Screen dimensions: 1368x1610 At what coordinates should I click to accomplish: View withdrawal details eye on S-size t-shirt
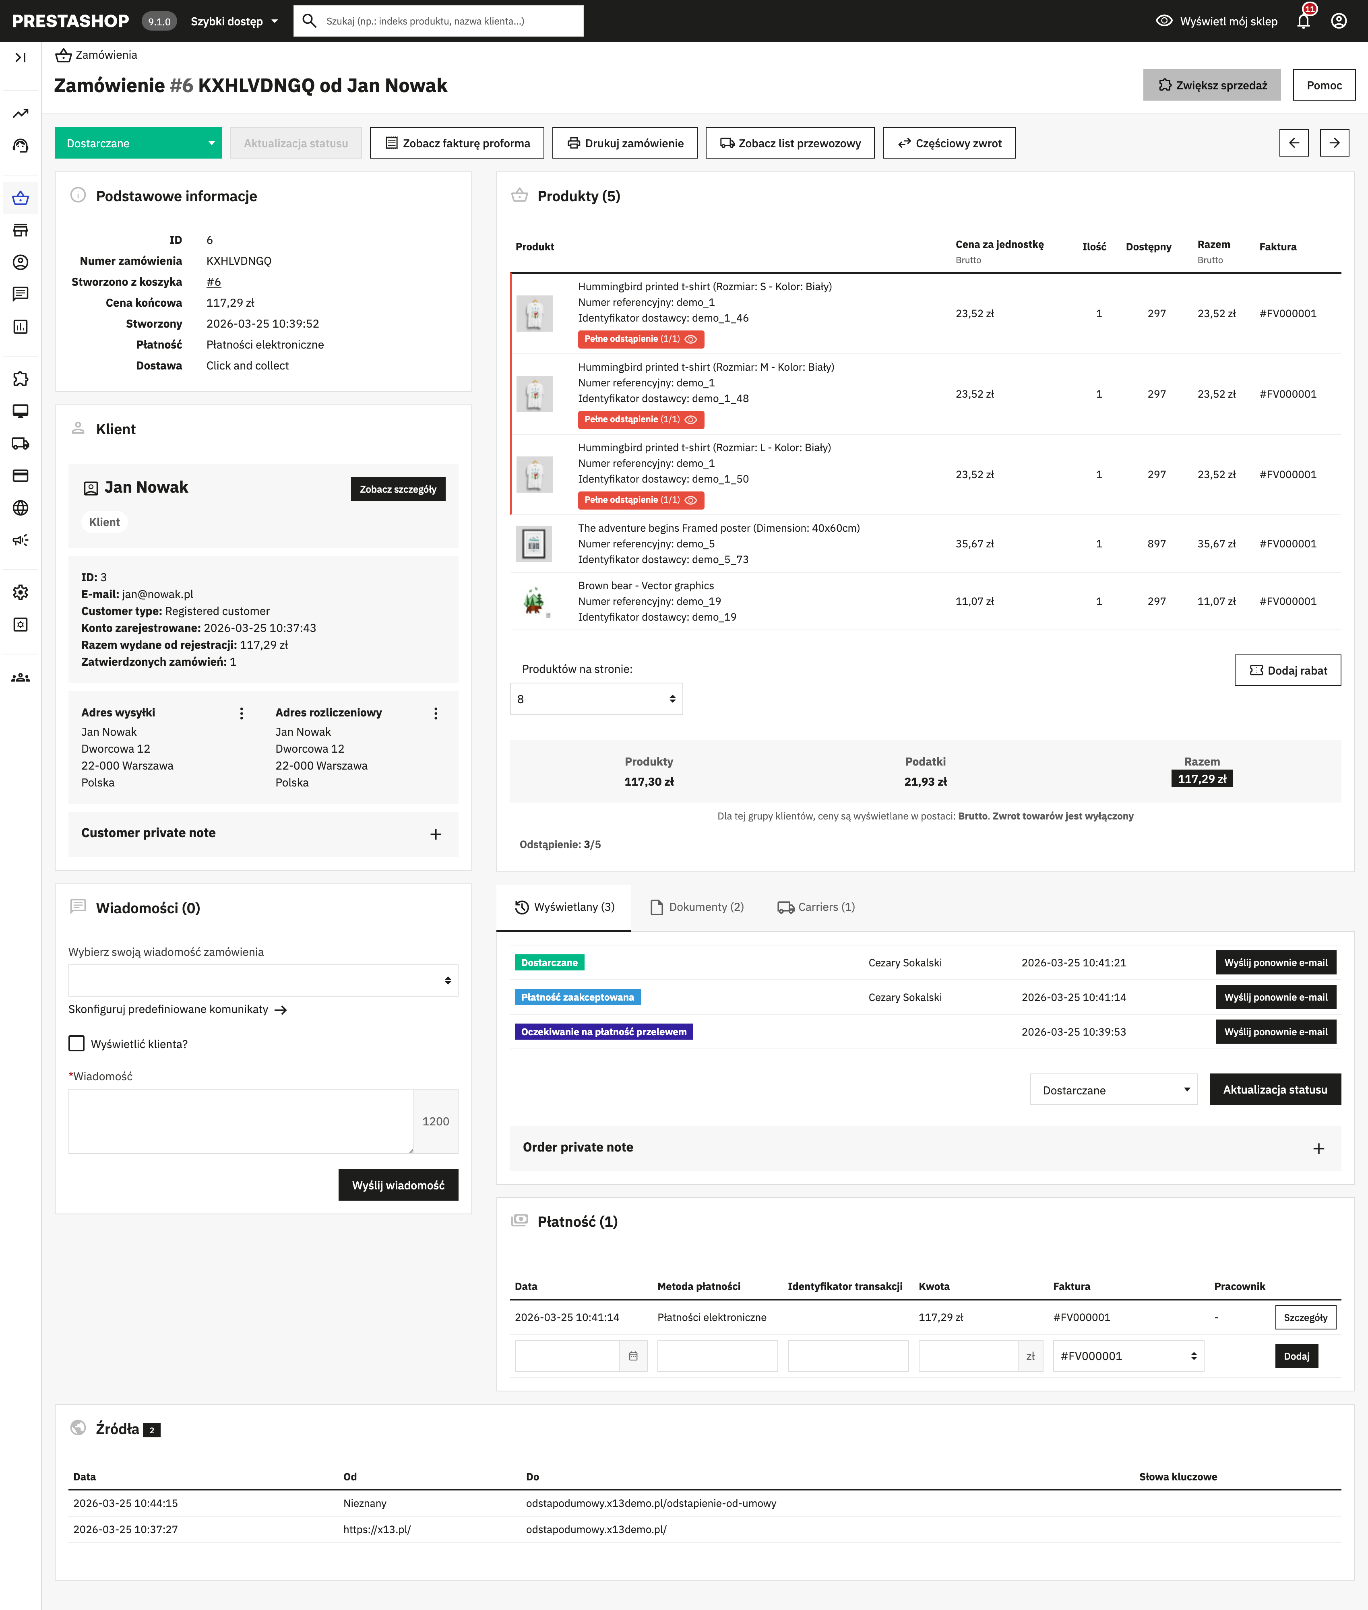pos(691,339)
